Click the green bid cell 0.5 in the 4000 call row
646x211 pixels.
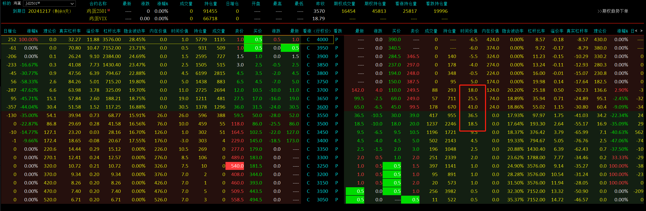coord(253,40)
